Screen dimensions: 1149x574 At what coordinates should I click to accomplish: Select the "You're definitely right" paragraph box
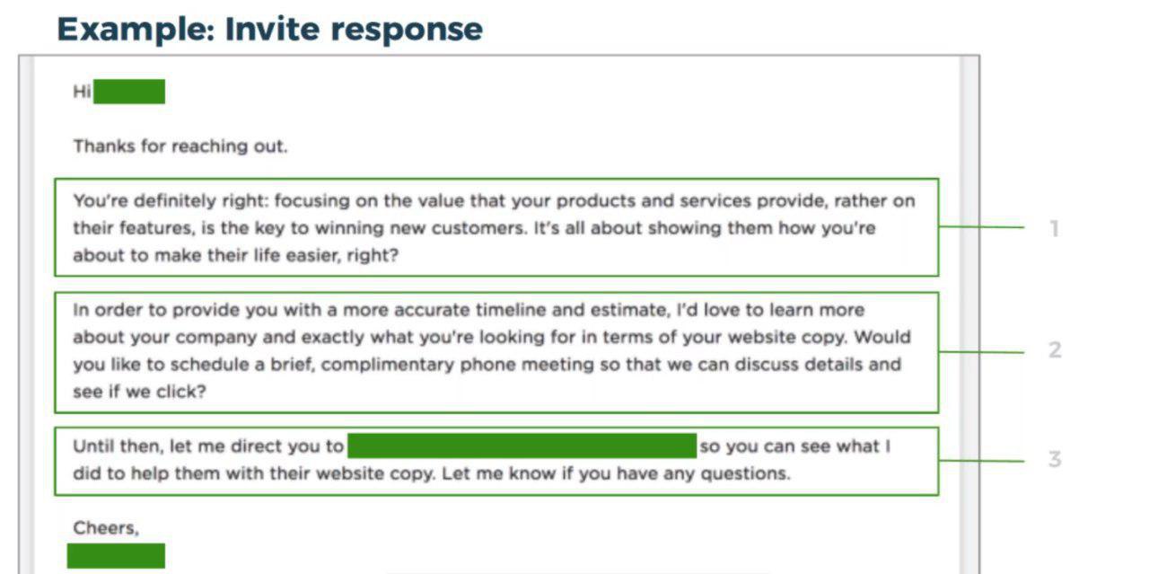(496, 227)
